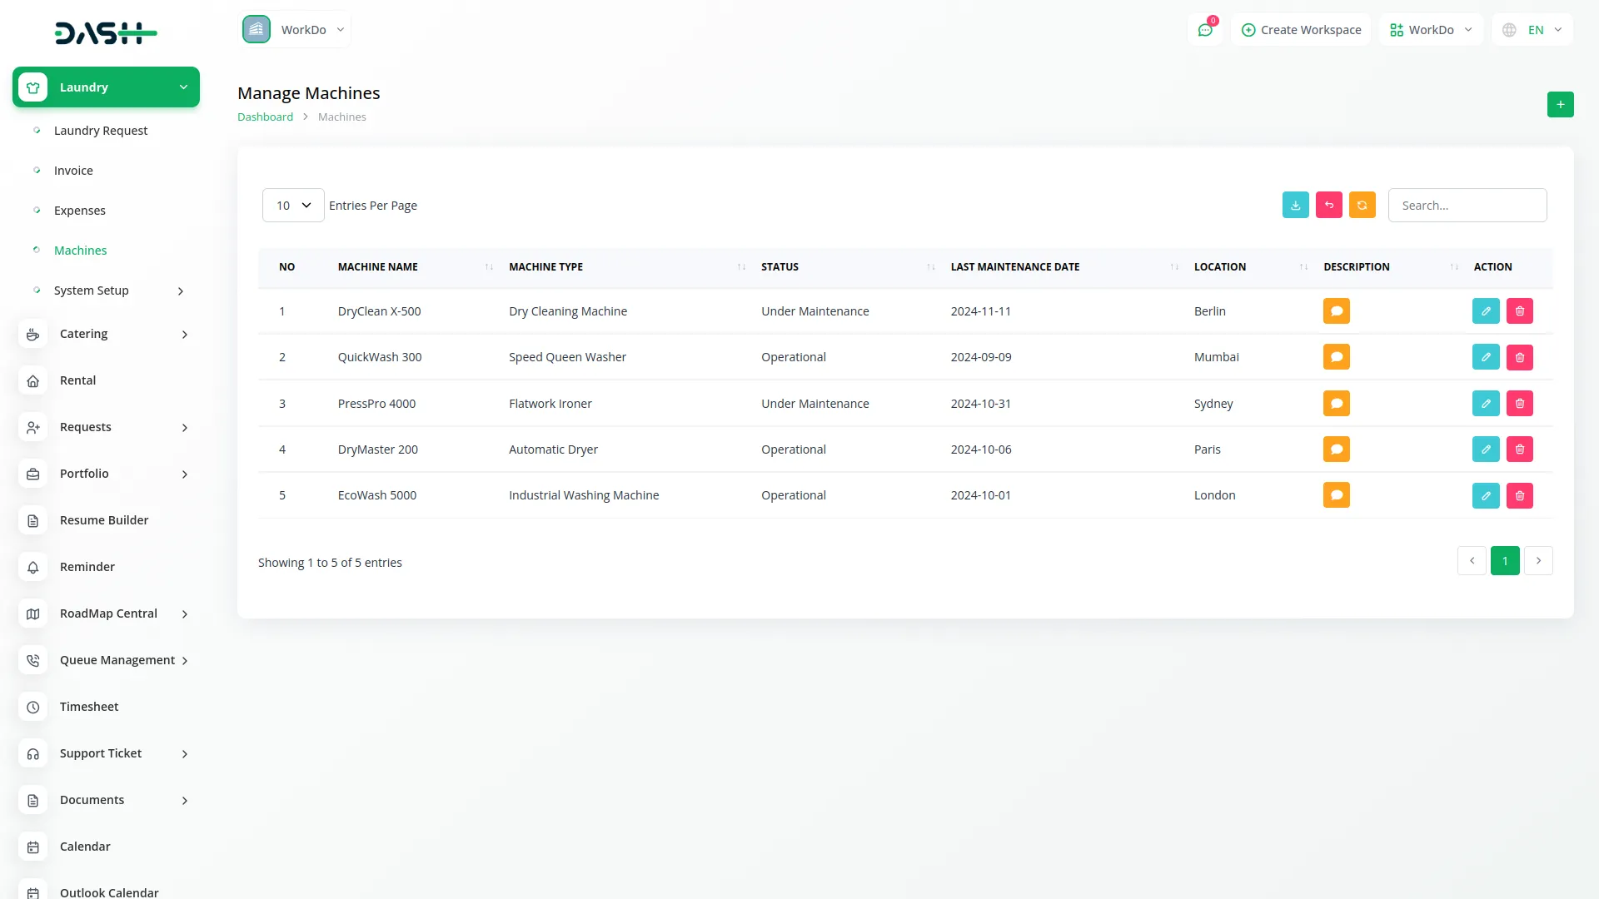Expand the Catering sidebar section

pos(83,333)
